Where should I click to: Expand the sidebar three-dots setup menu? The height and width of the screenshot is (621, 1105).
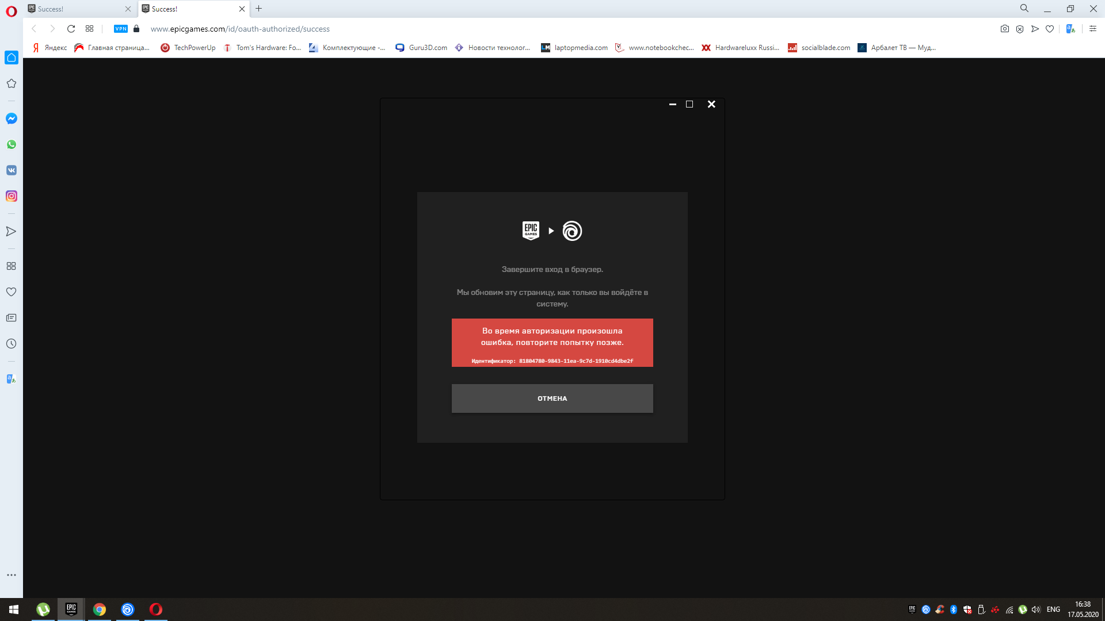click(x=12, y=575)
